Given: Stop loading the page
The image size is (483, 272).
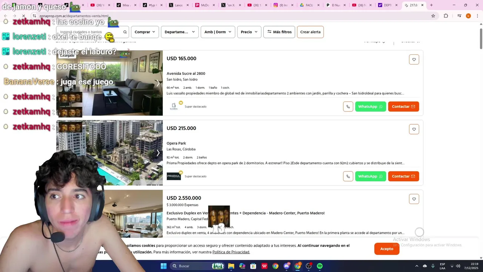Looking at the screenshot, I should (x=23, y=16).
